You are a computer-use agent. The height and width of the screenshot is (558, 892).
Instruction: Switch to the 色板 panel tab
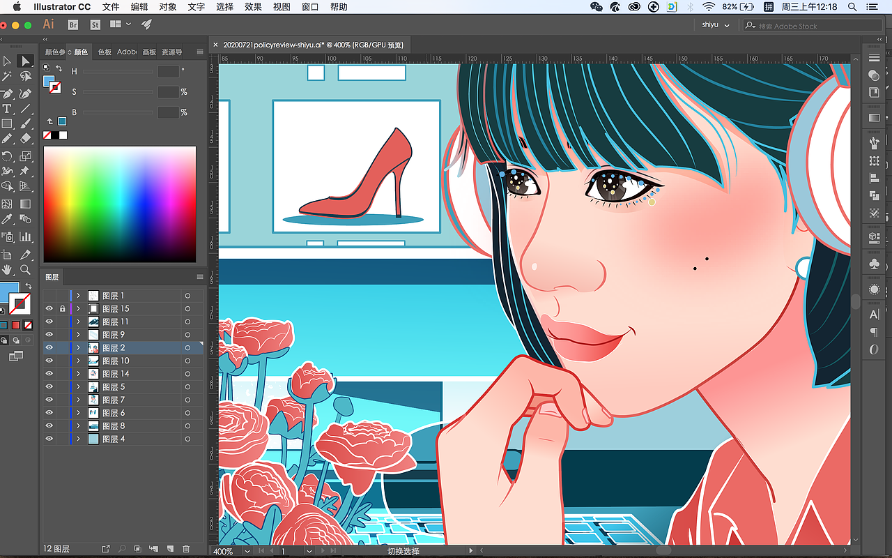(x=105, y=52)
